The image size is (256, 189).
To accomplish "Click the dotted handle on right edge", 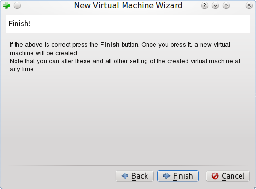I will point(255,95).
